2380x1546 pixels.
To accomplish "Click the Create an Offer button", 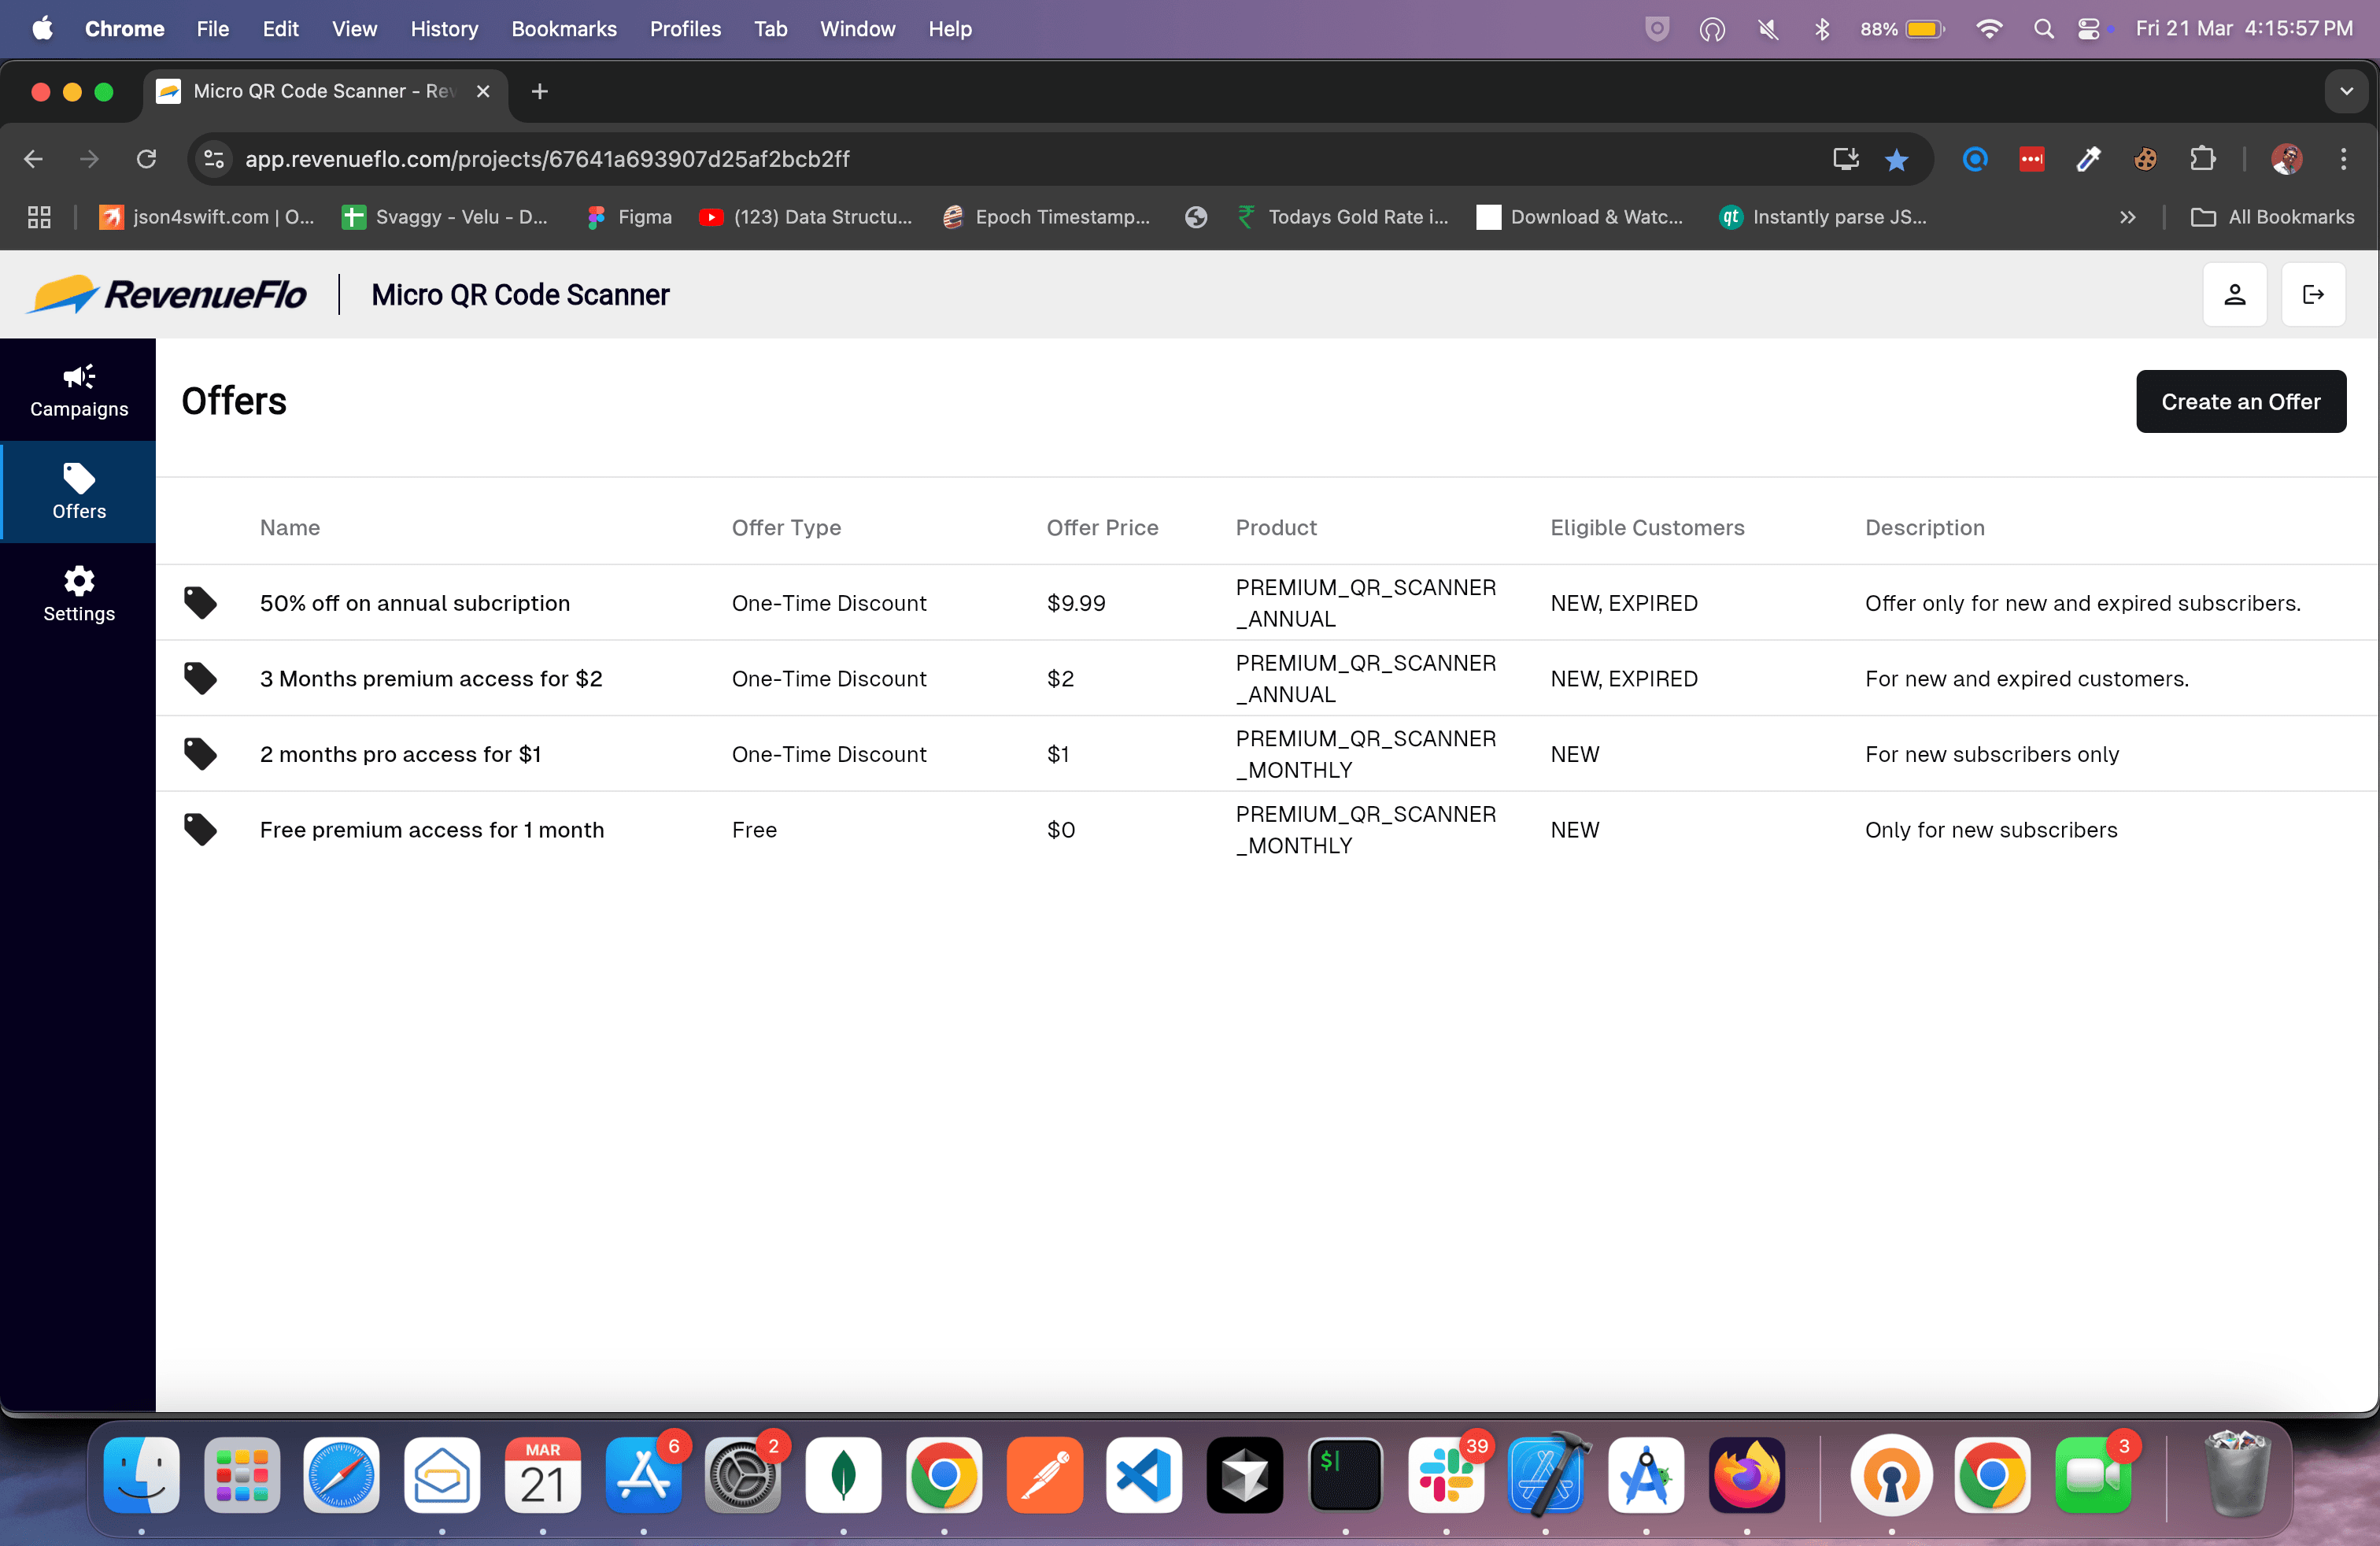I will (x=2240, y=401).
